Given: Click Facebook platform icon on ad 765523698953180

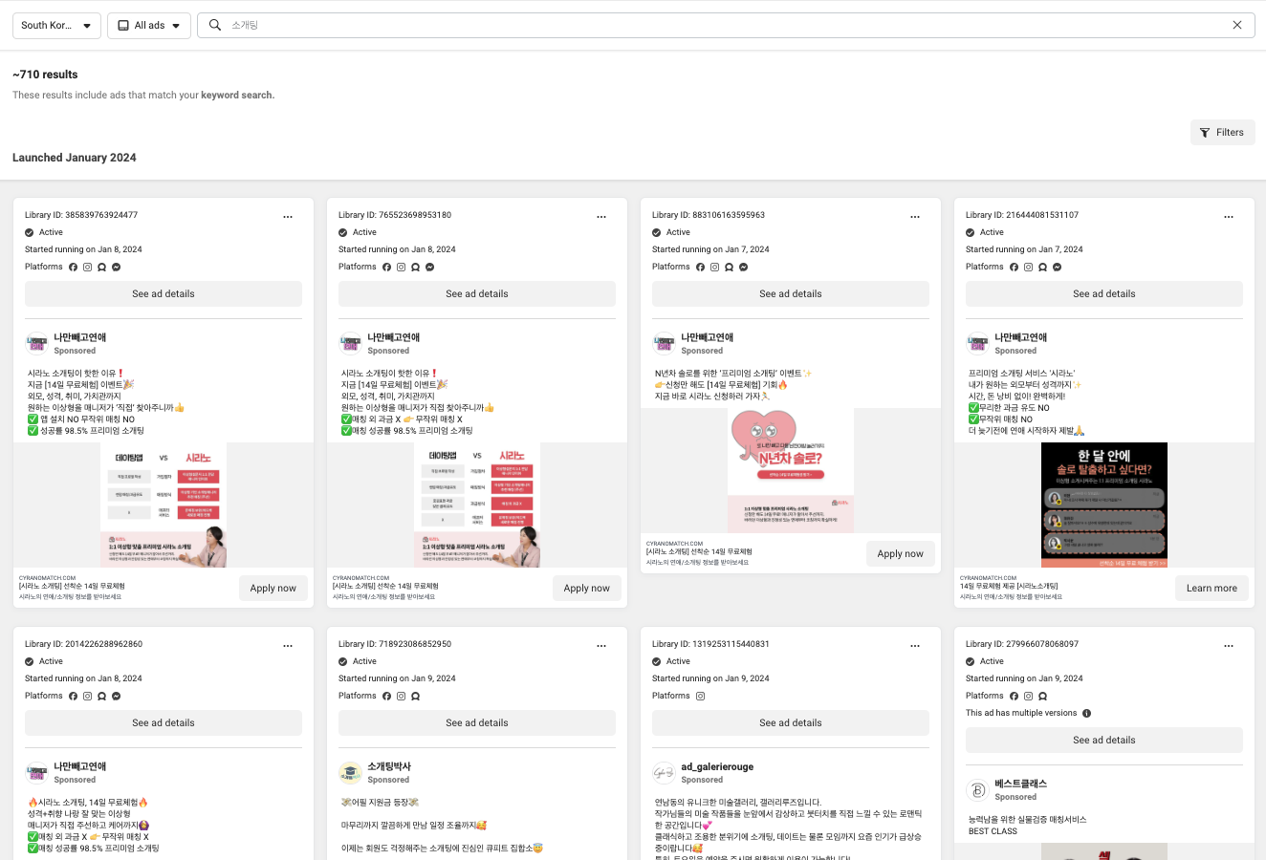Looking at the screenshot, I should (x=386, y=268).
